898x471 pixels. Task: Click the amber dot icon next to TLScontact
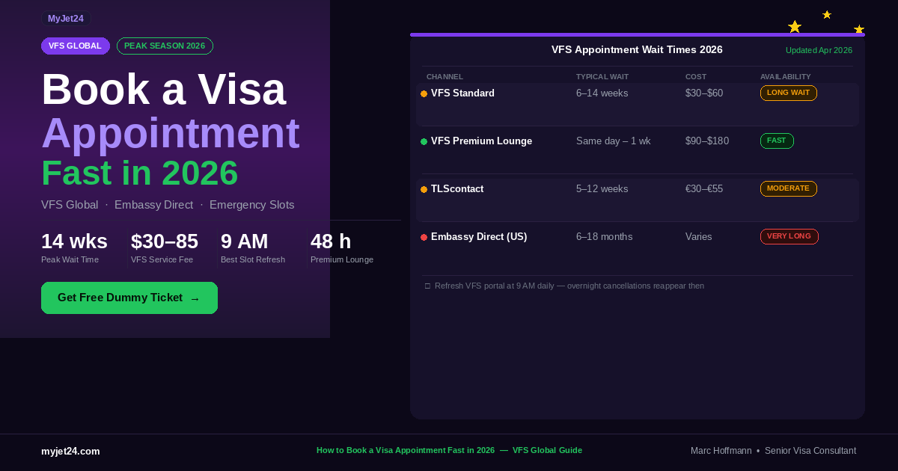click(424, 188)
